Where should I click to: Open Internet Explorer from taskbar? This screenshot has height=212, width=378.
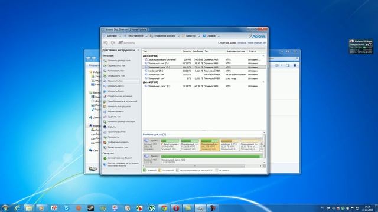tap(17, 208)
